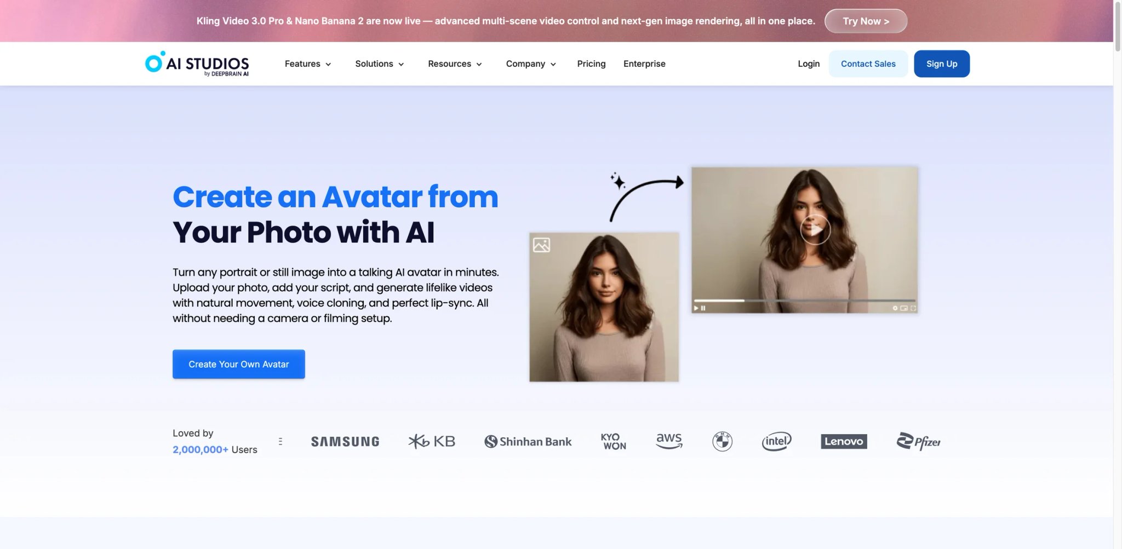The height and width of the screenshot is (549, 1122).
Task: Click the Sign Up button
Action: (x=942, y=64)
